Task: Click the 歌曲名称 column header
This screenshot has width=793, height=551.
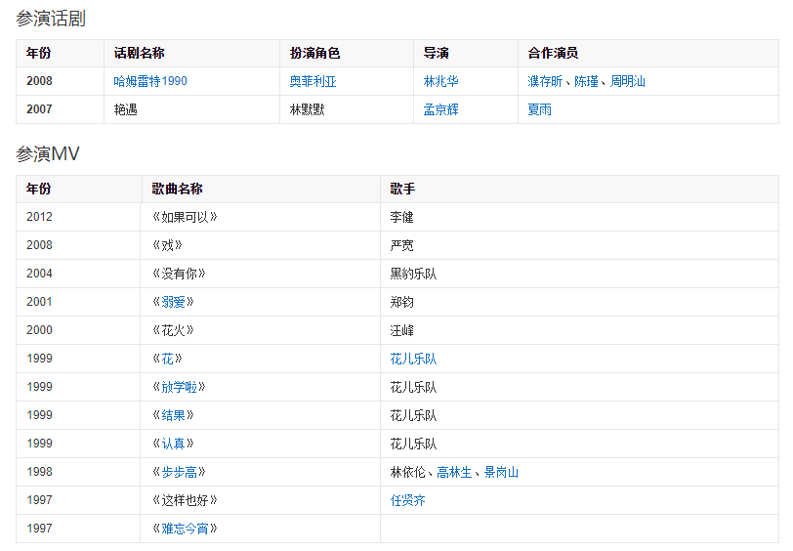Action: click(x=177, y=189)
